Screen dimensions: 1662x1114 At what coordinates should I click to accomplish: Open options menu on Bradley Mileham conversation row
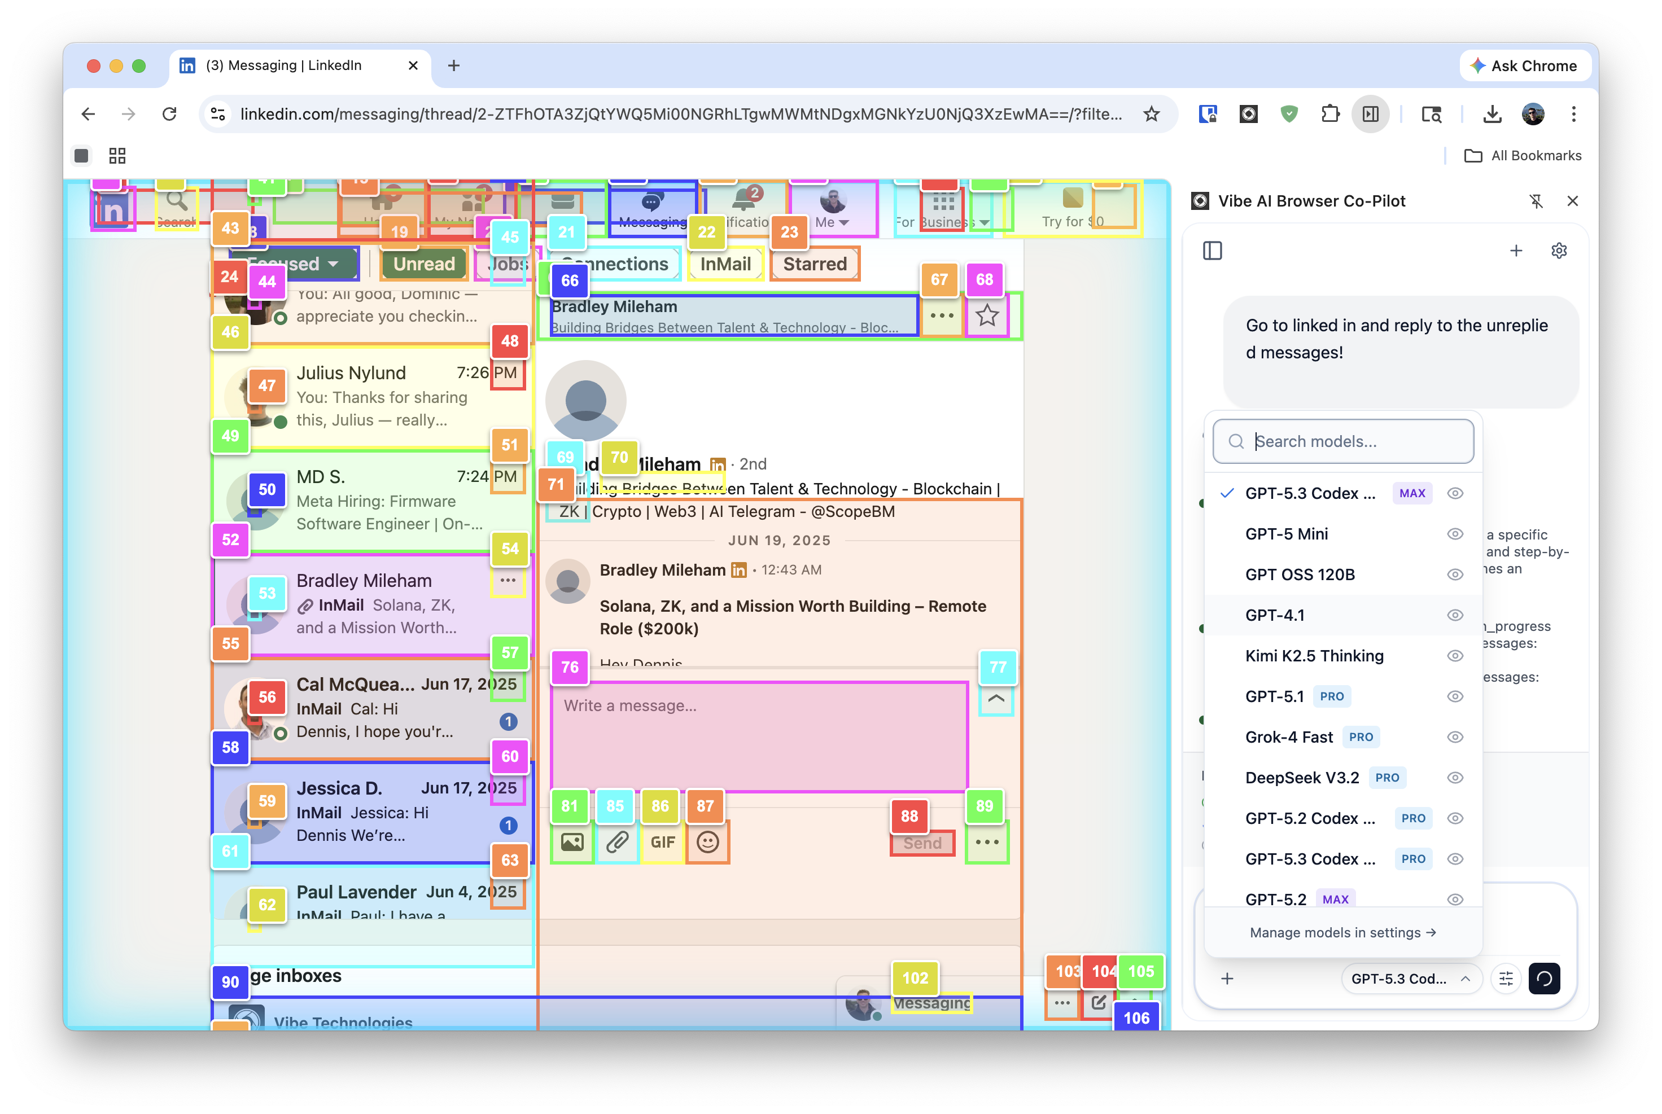[x=508, y=581]
